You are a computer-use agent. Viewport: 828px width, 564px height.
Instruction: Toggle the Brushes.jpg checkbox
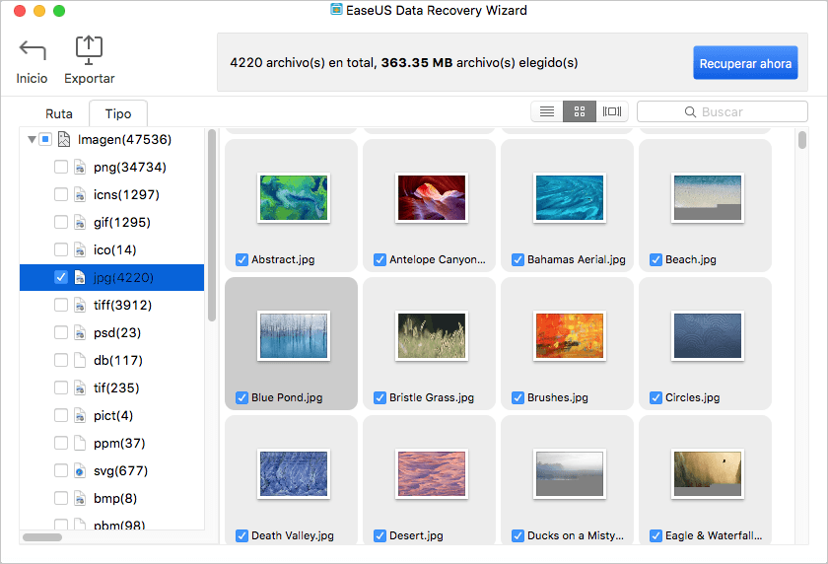[517, 398]
